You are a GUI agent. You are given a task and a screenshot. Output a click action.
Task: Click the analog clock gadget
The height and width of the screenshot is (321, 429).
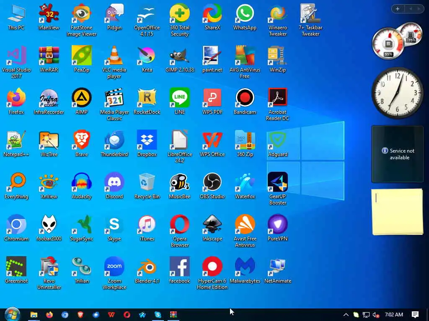397,93
